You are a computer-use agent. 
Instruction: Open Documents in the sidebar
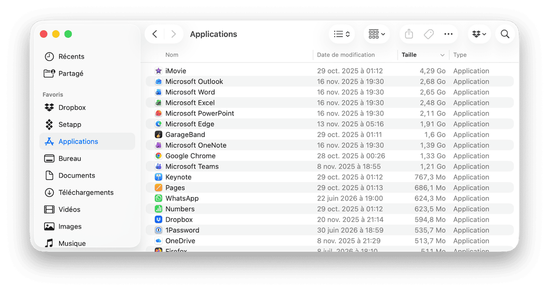87,175
